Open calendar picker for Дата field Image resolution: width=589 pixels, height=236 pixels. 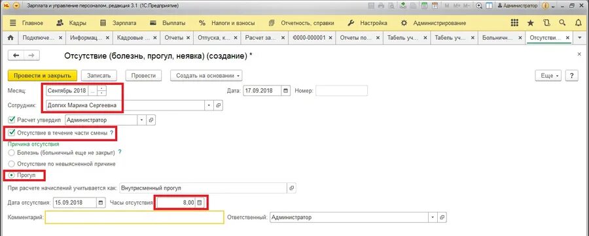[x=286, y=91]
